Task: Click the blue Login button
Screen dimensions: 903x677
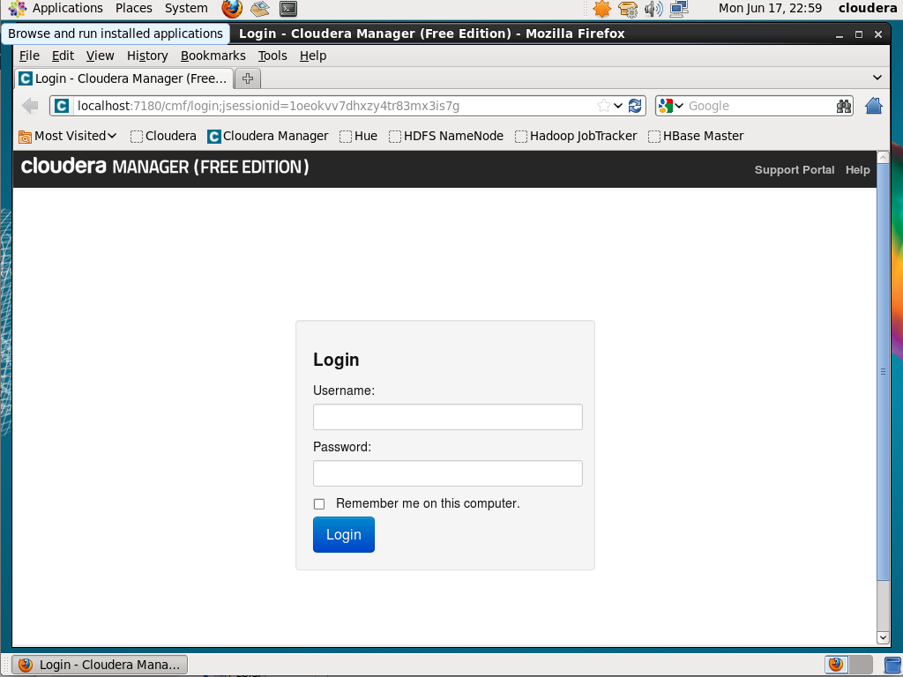Action: pyautogui.click(x=344, y=535)
